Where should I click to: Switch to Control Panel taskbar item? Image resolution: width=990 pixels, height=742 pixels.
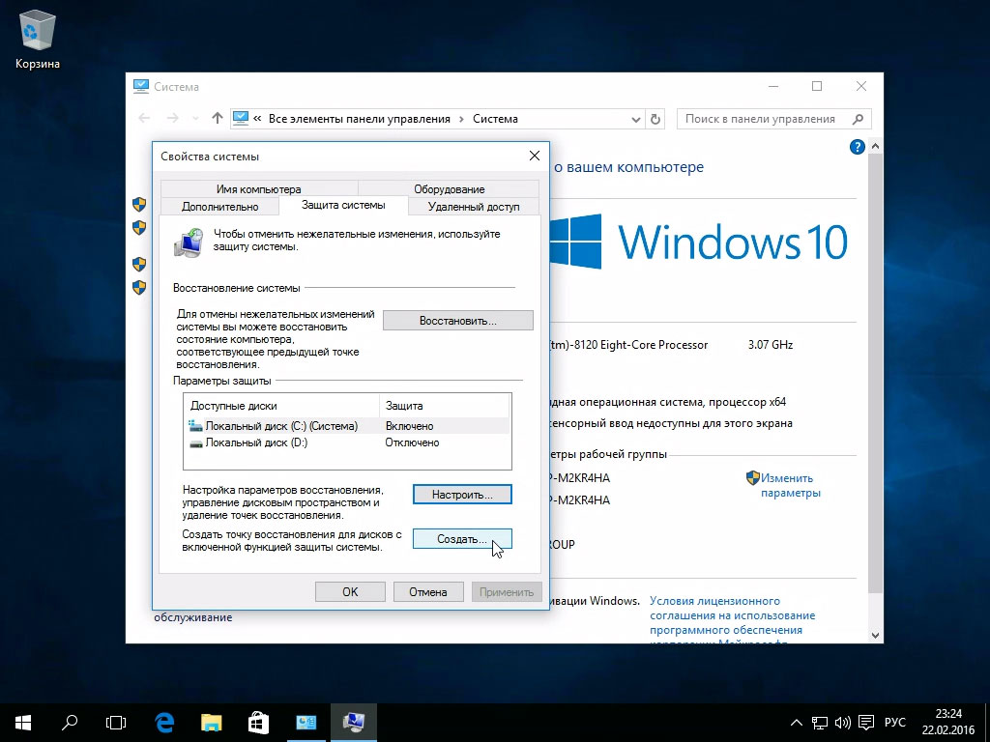[x=306, y=723]
